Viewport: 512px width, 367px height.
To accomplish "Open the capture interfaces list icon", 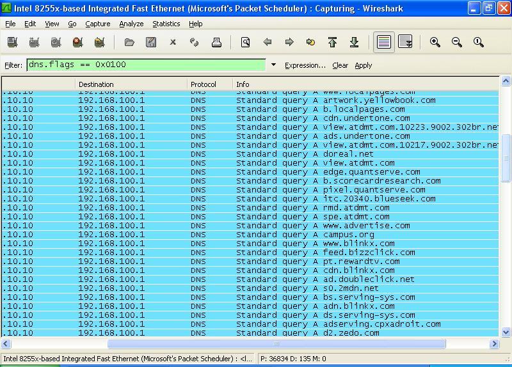I will pos(12,42).
